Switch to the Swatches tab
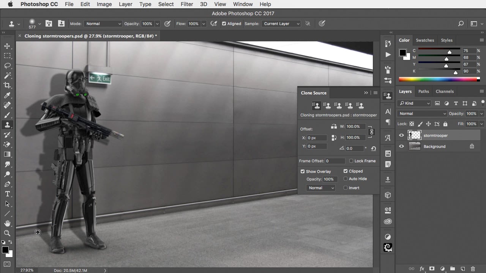The height and width of the screenshot is (273, 486). [424, 40]
